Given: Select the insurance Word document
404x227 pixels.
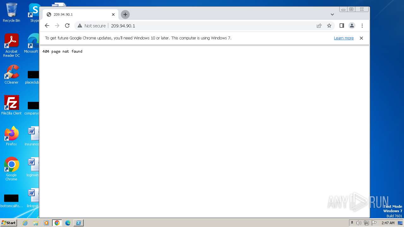Looking at the screenshot, I should coord(33,136).
